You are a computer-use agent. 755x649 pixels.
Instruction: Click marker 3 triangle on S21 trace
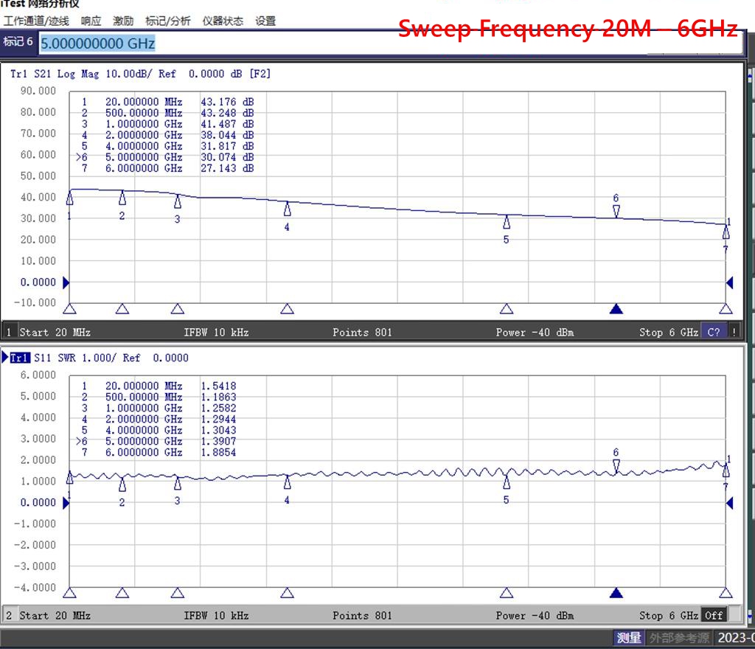(x=178, y=201)
